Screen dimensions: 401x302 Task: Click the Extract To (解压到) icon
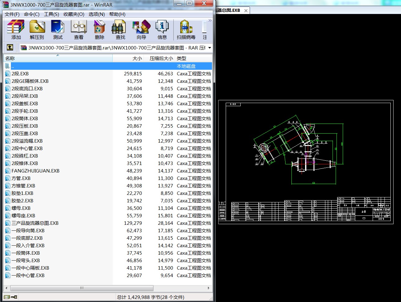point(37,30)
